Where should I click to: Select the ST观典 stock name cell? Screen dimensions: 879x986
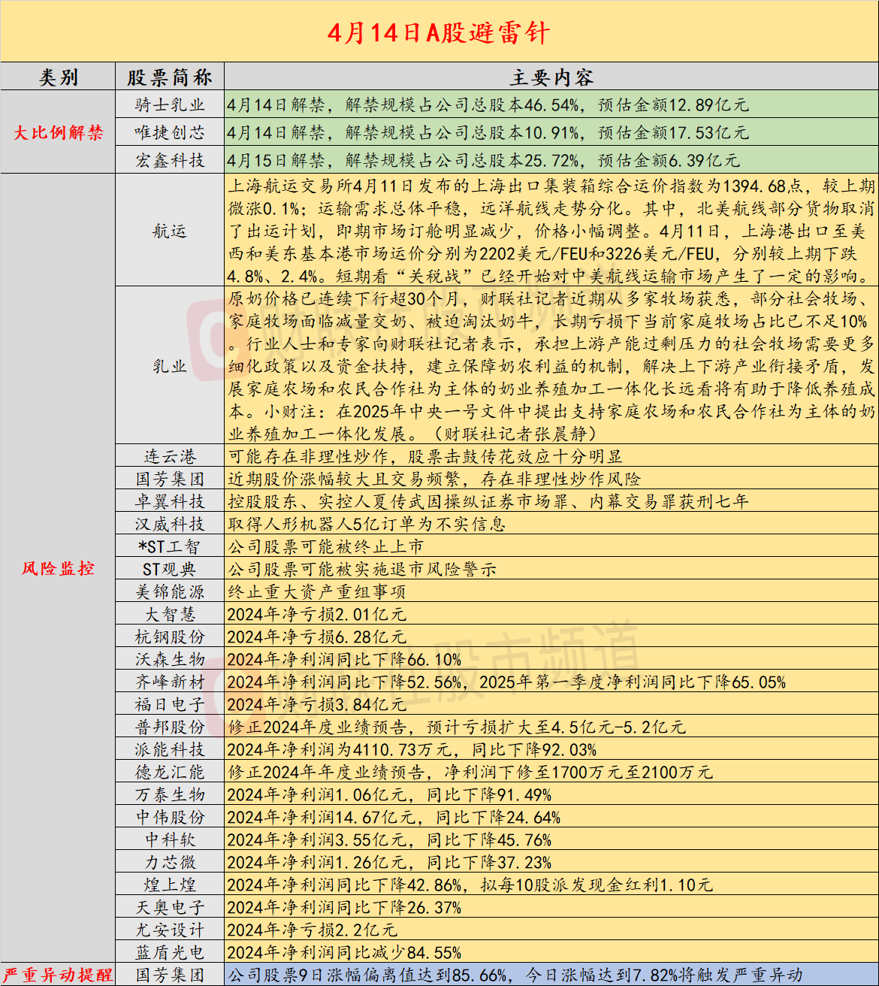(170, 569)
